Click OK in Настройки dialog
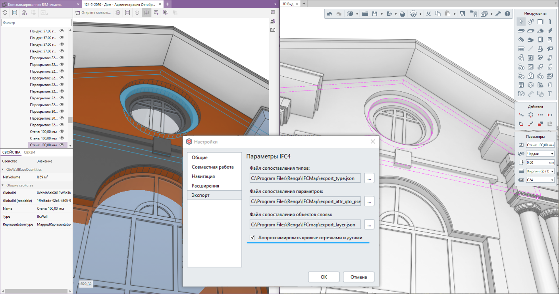Viewport: 559px width, 294px height. (324, 277)
